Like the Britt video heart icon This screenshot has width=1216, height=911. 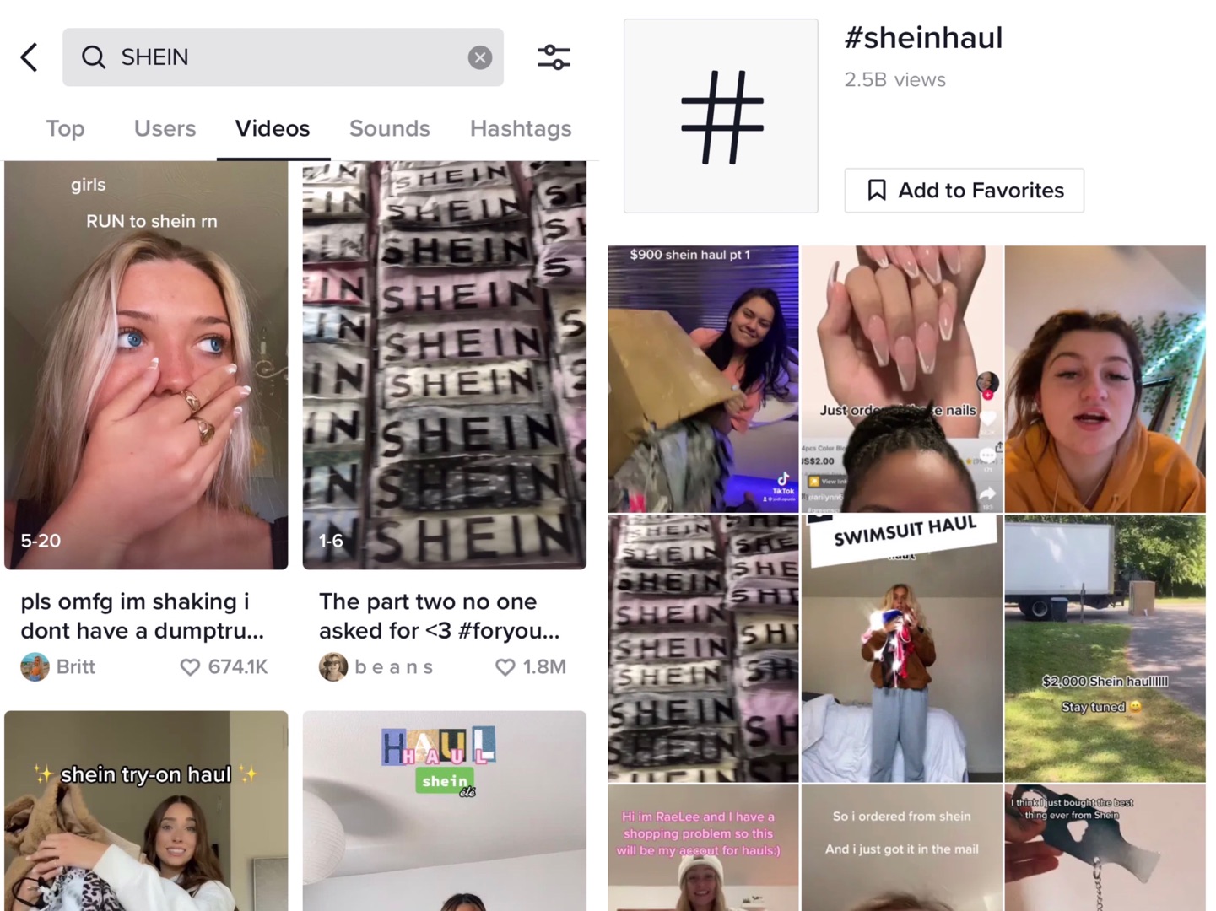click(x=190, y=667)
